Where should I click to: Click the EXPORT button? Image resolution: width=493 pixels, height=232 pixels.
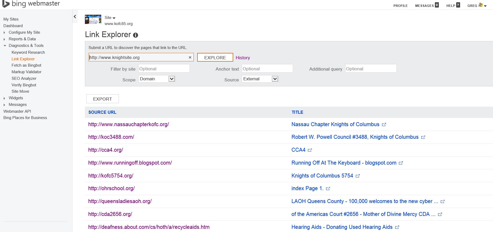coord(103,99)
